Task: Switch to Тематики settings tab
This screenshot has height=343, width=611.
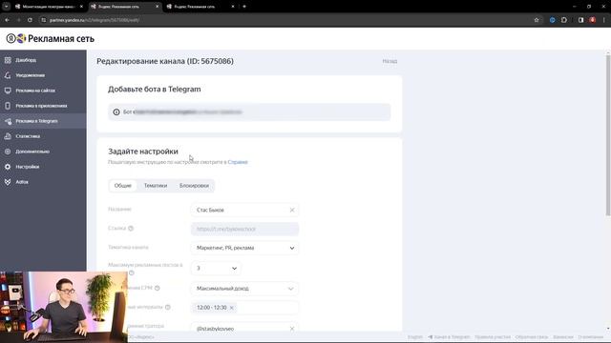Action: tap(156, 186)
